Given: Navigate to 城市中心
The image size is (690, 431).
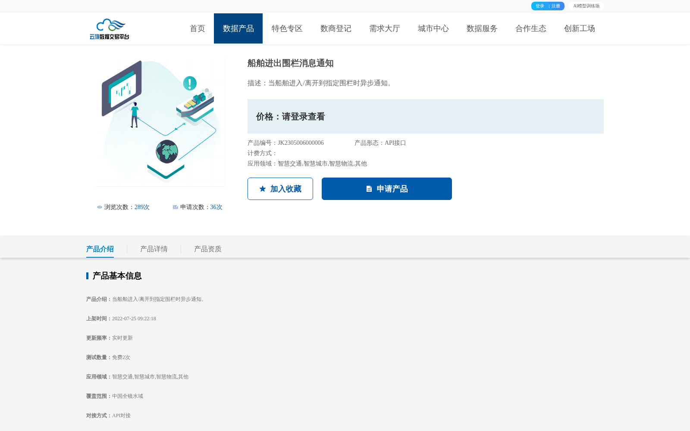Looking at the screenshot, I should point(433,28).
